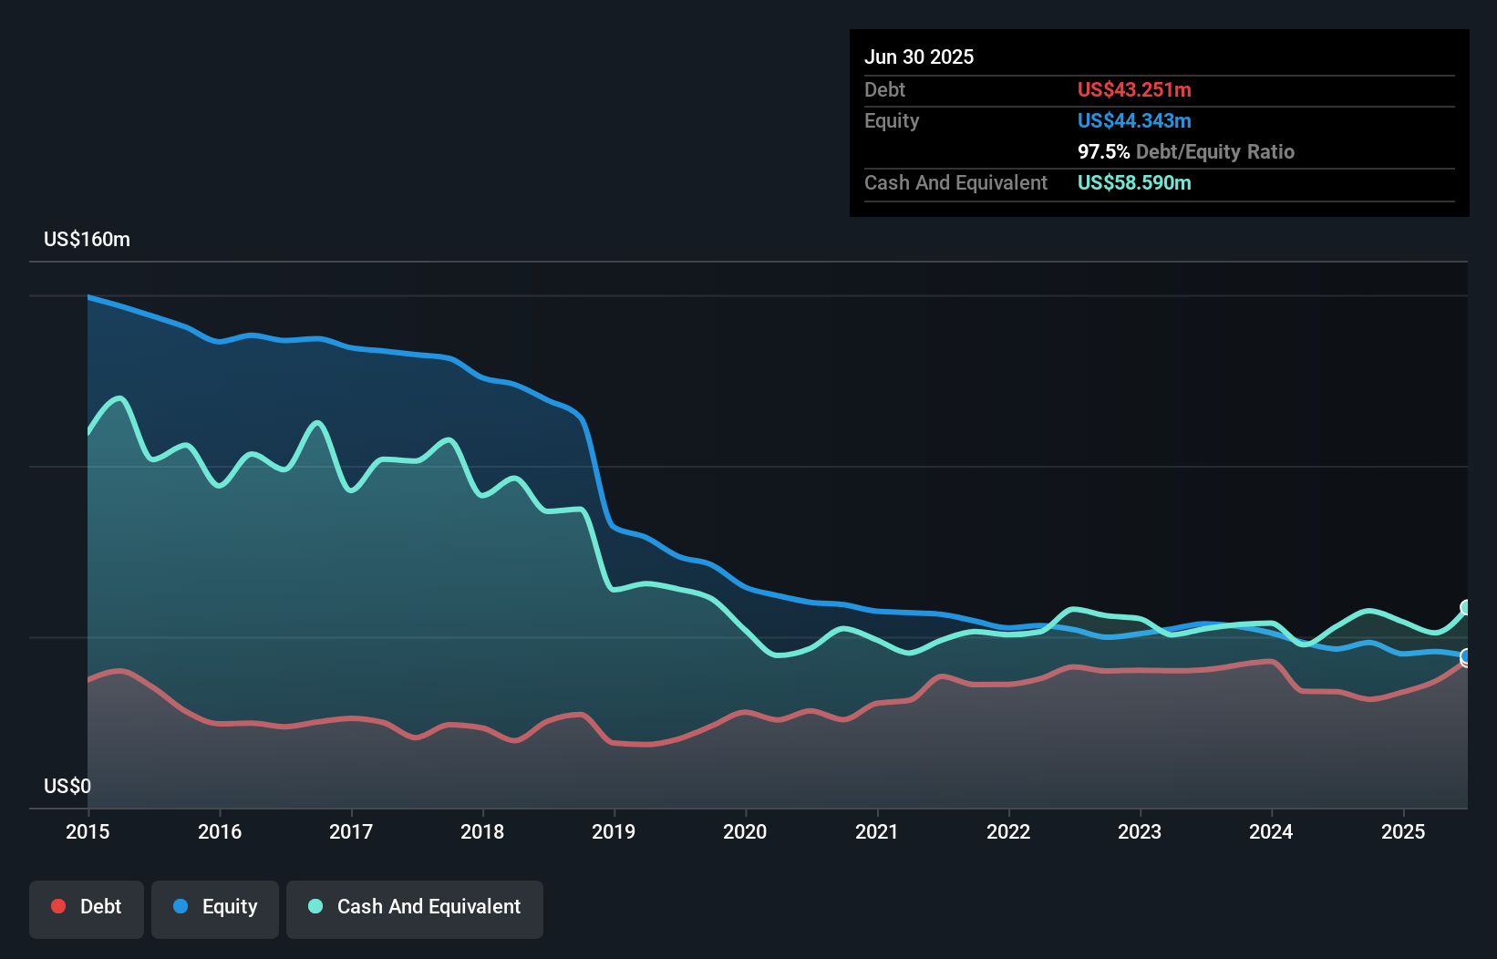Toggle the Equity series legend button

[215, 909]
